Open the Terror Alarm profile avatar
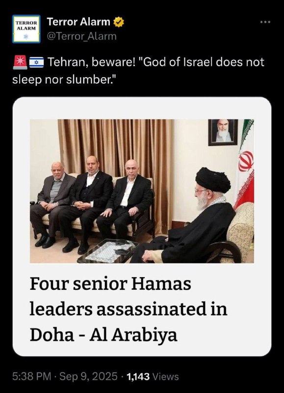 [x=26, y=29]
